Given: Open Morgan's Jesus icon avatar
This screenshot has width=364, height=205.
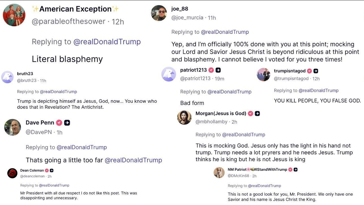Looking at the screenshot, I should tap(184, 117).
